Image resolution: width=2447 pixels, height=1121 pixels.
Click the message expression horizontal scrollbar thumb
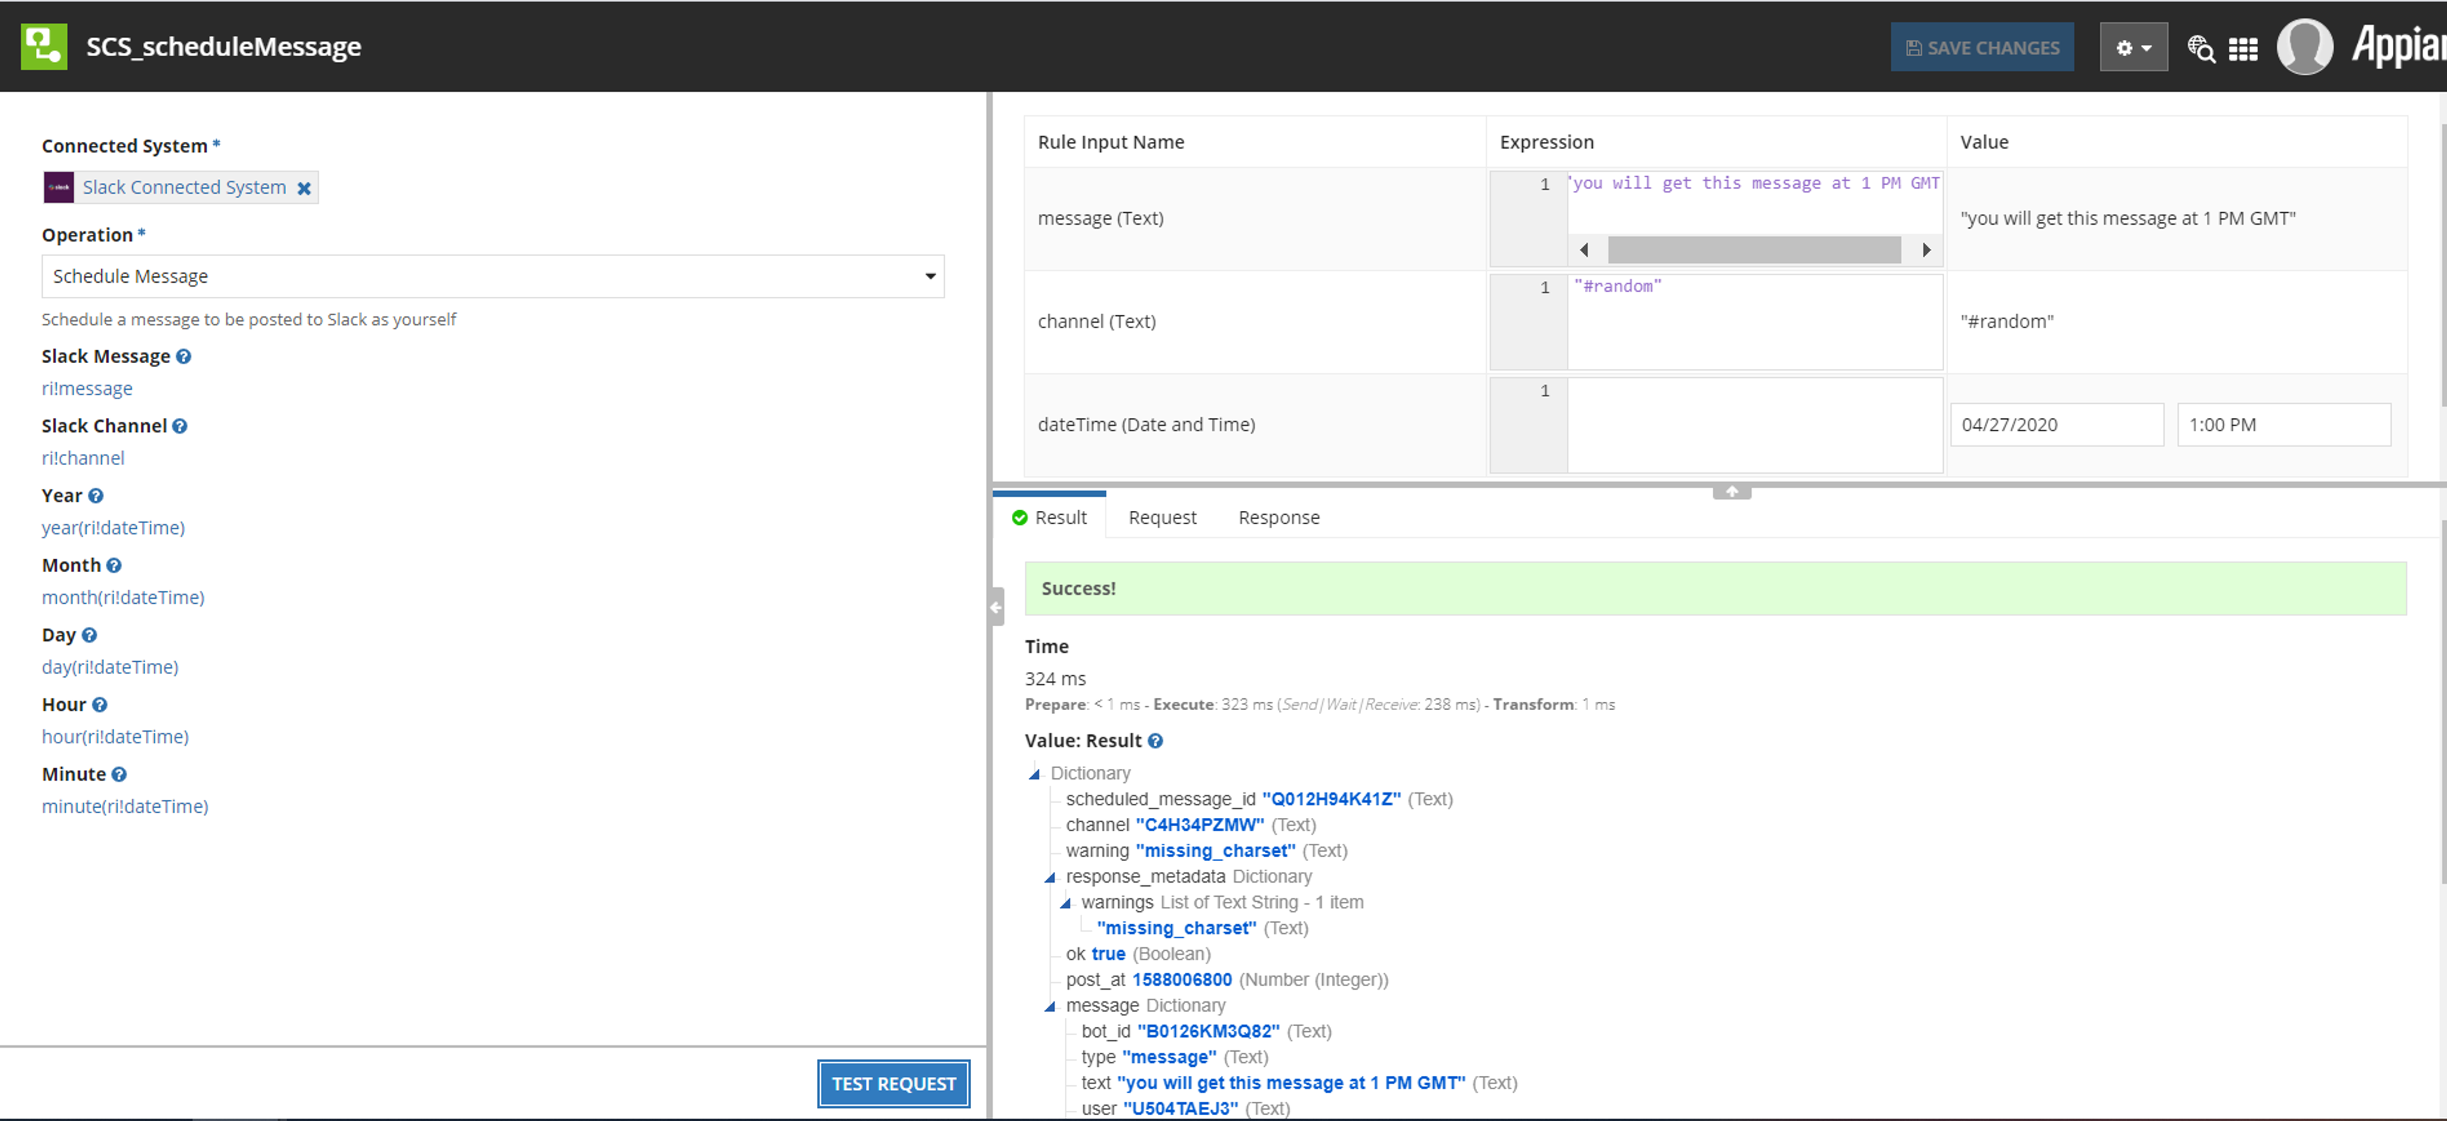click(x=1754, y=250)
